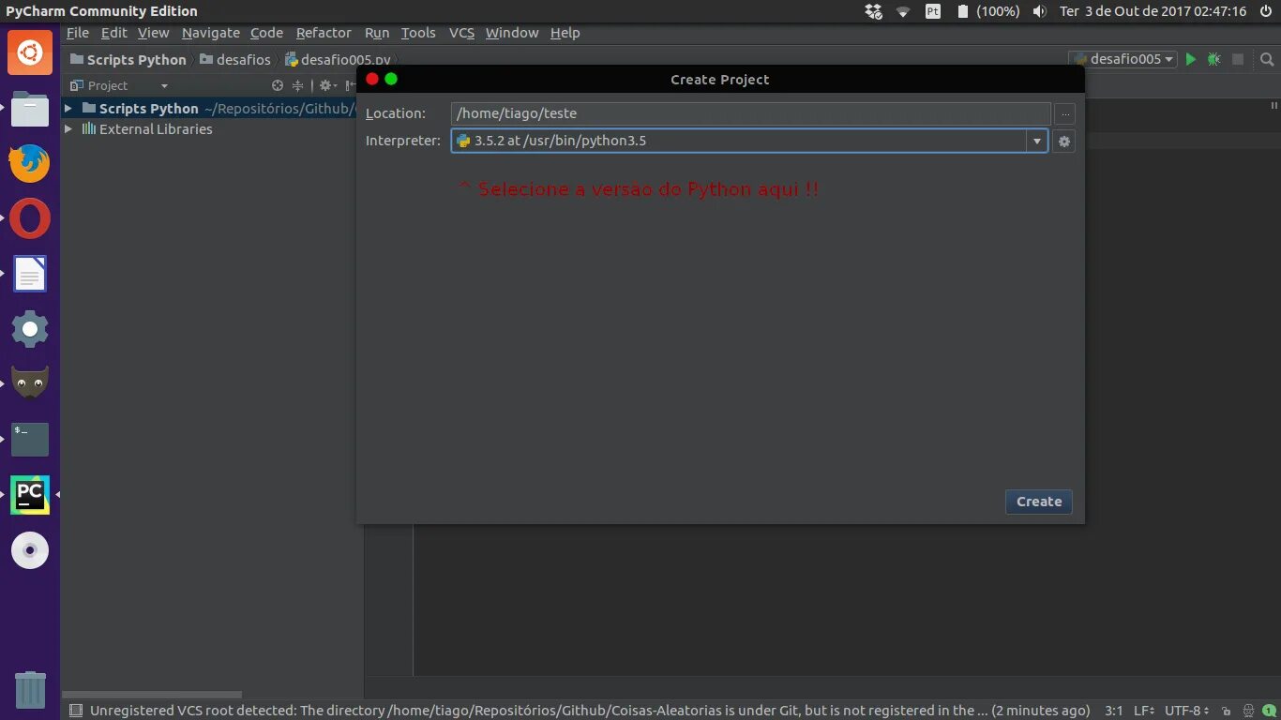
Task: Open the File menu
Action: [x=78, y=33]
